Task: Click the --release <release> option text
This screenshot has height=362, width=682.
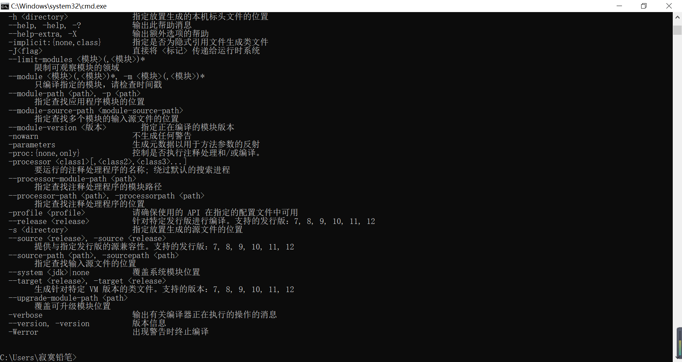Action: pyautogui.click(x=49, y=221)
